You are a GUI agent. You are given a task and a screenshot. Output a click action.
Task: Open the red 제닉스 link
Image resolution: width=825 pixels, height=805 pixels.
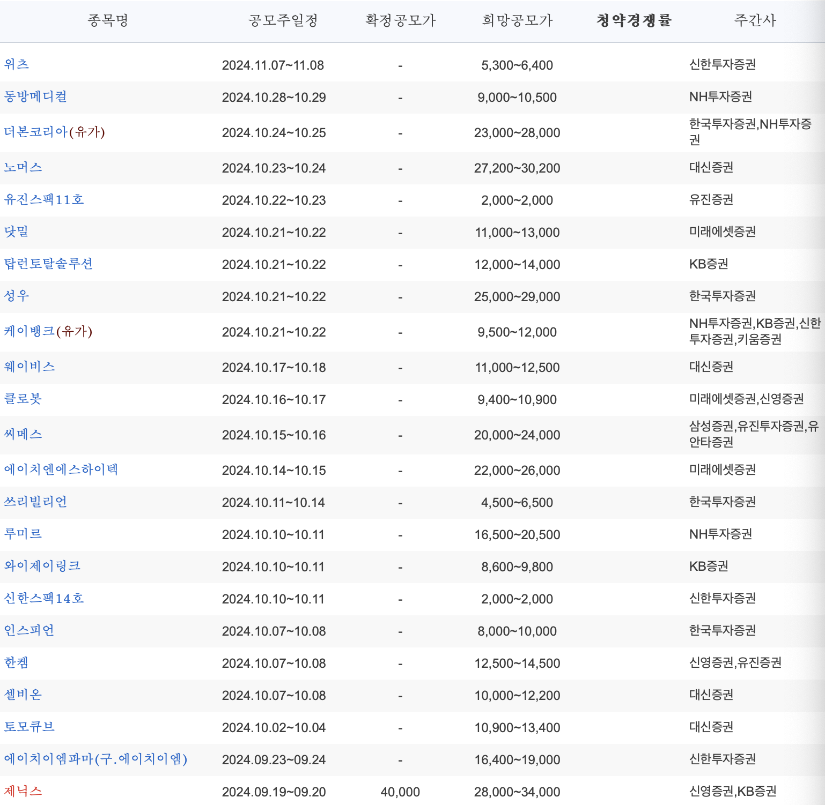point(23,791)
